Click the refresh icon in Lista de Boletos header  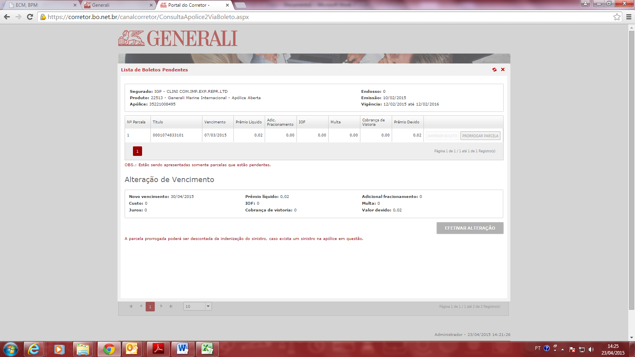[495, 69]
